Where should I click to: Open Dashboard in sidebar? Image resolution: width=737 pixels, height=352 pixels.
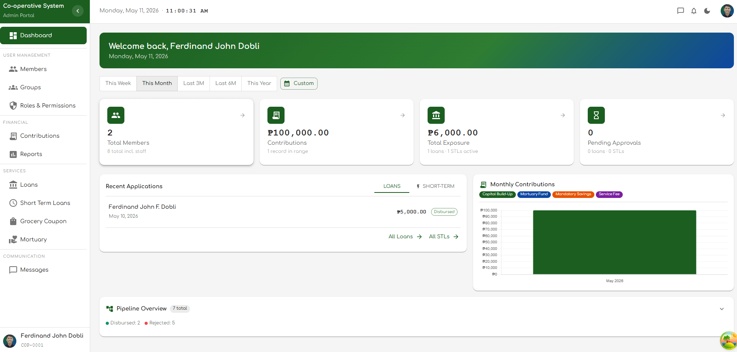(44, 35)
